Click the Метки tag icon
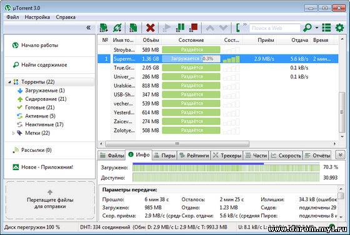 click(x=19, y=133)
